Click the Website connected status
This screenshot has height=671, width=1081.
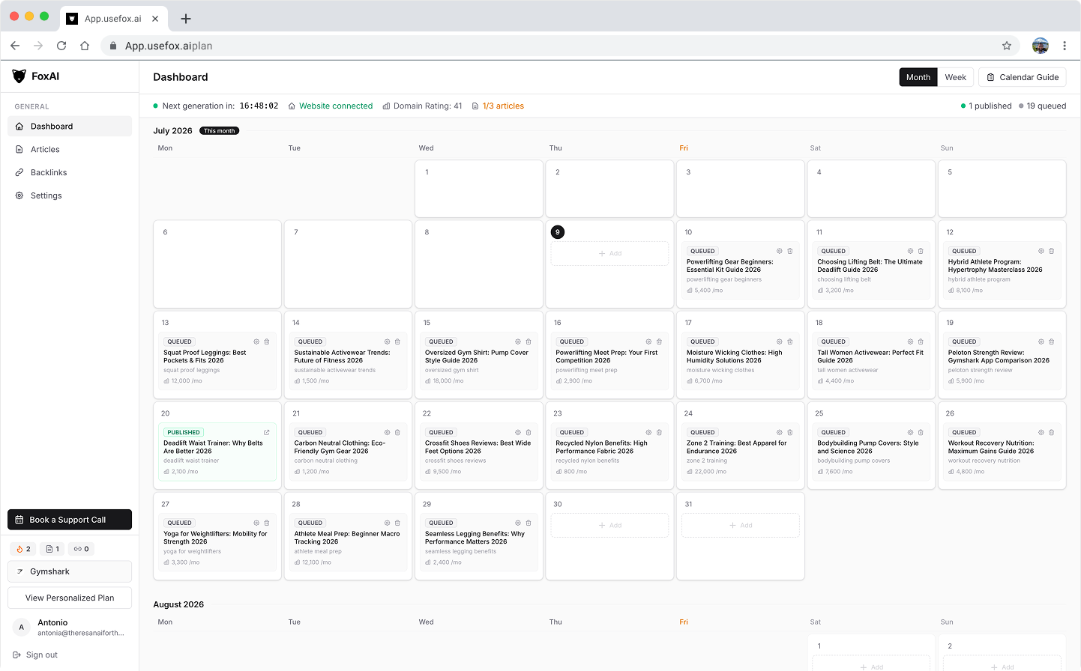[331, 106]
